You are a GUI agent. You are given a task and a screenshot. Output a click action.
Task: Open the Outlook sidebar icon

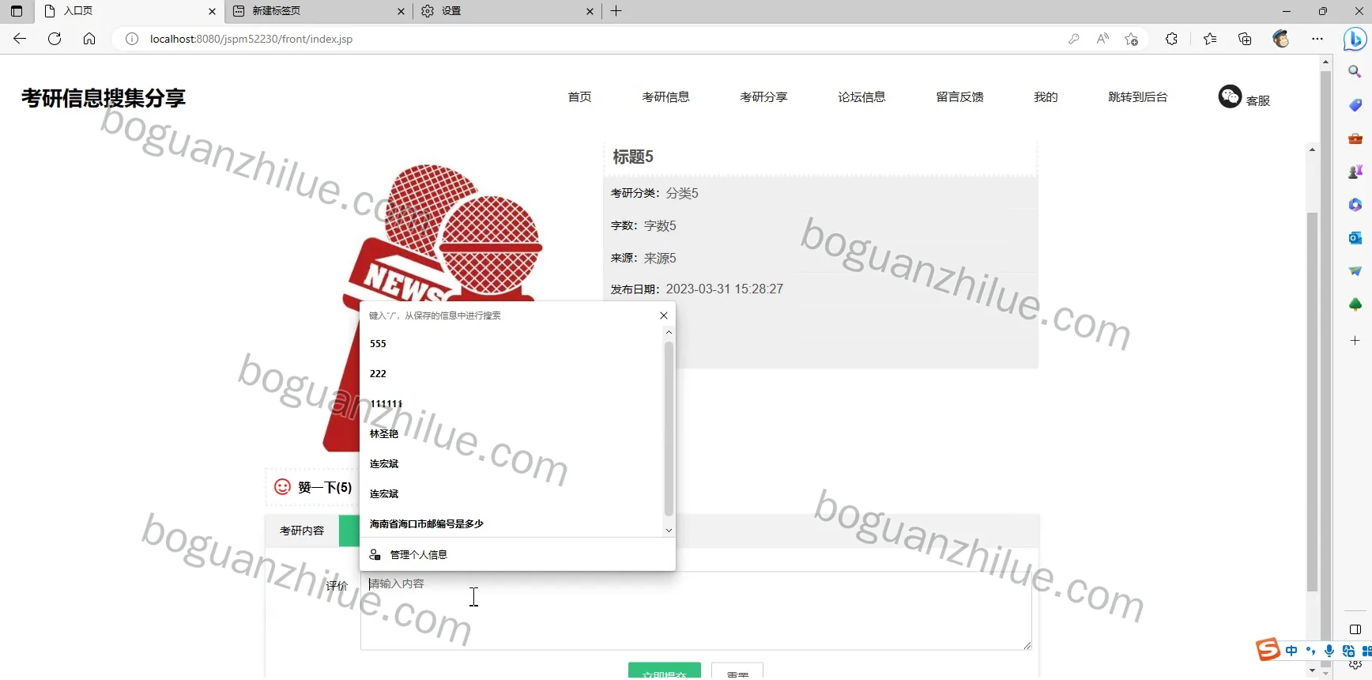(1355, 238)
